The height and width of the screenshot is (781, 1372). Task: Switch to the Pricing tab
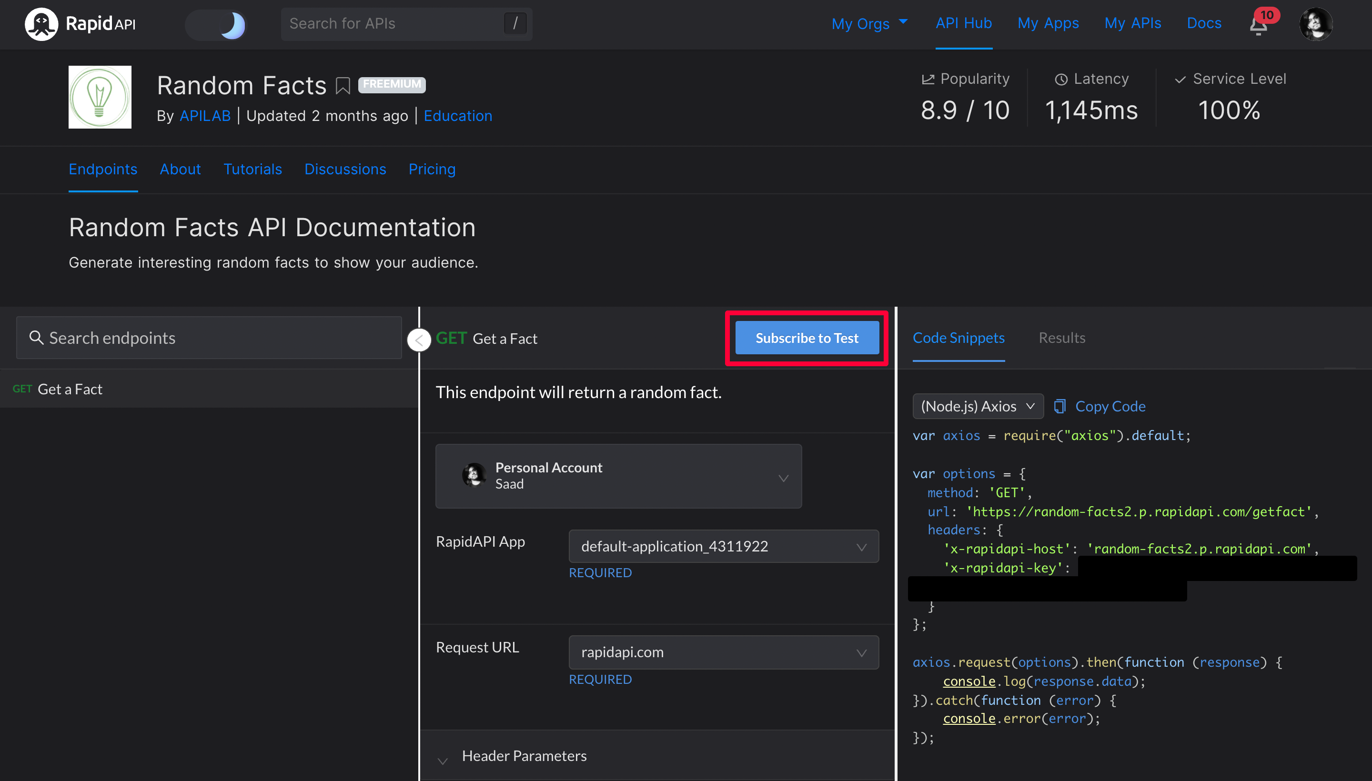(x=432, y=170)
